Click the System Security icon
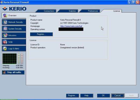This screenshot has width=140, height=100. pos(5,29)
